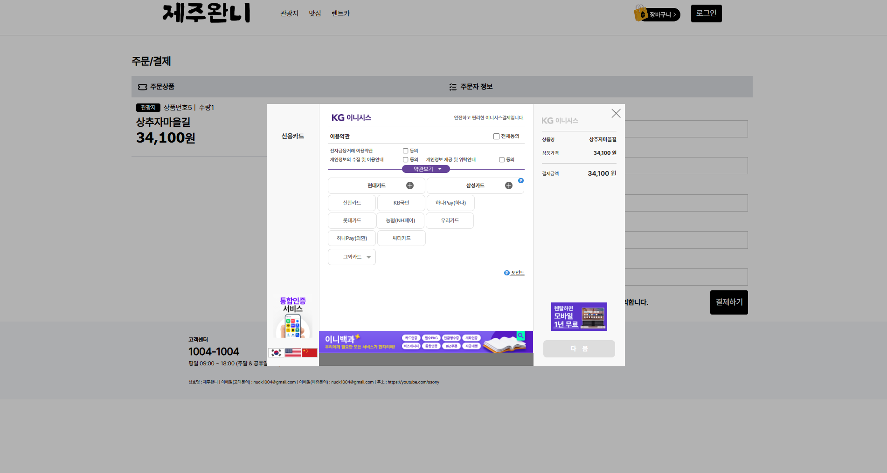Click the 로그인 button

[706, 14]
